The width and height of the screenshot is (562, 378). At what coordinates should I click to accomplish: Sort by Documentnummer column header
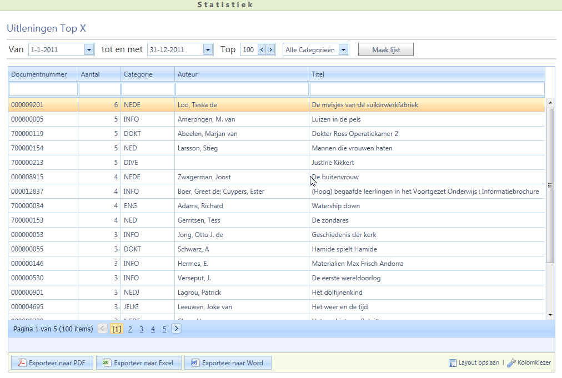[x=43, y=74]
